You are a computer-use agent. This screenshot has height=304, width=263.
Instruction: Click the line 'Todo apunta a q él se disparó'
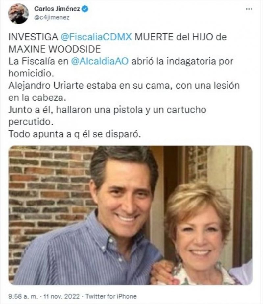(75, 134)
